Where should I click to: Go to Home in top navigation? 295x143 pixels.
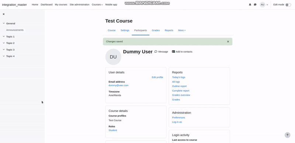35,4
